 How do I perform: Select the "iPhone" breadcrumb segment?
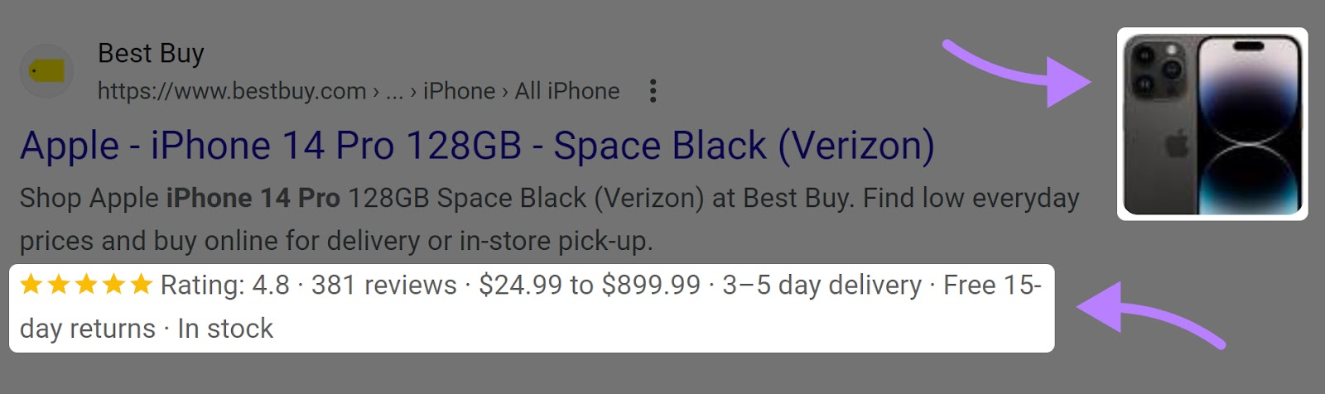(459, 91)
